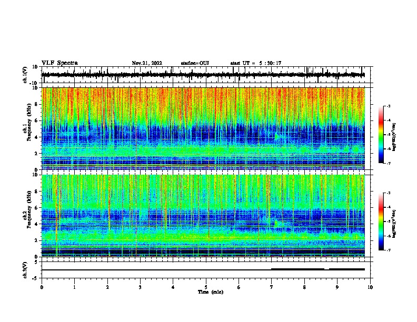Click the "3" tick on the time axis
This screenshot has height=322, width=417.
[140, 287]
